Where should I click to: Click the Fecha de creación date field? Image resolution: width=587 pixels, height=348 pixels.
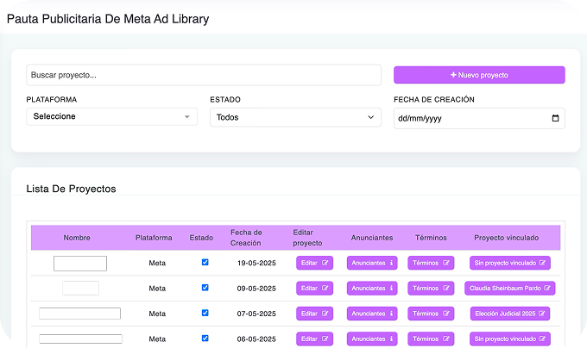479,118
